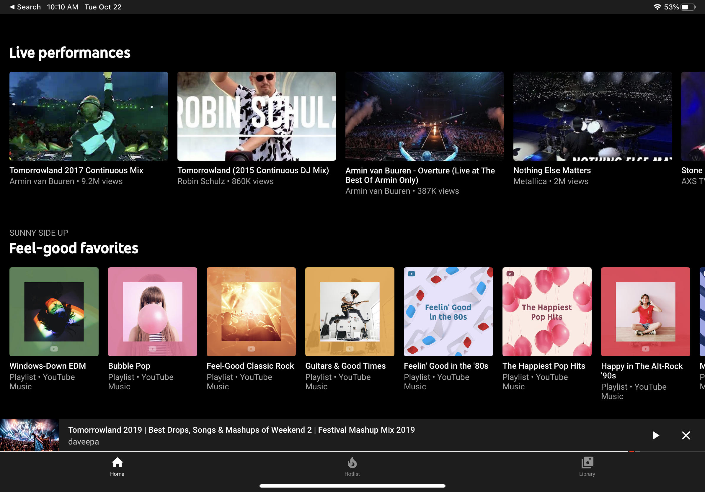Viewport: 705px width, 492px height.
Task: Switch to the Library tab
Action: click(x=587, y=467)
